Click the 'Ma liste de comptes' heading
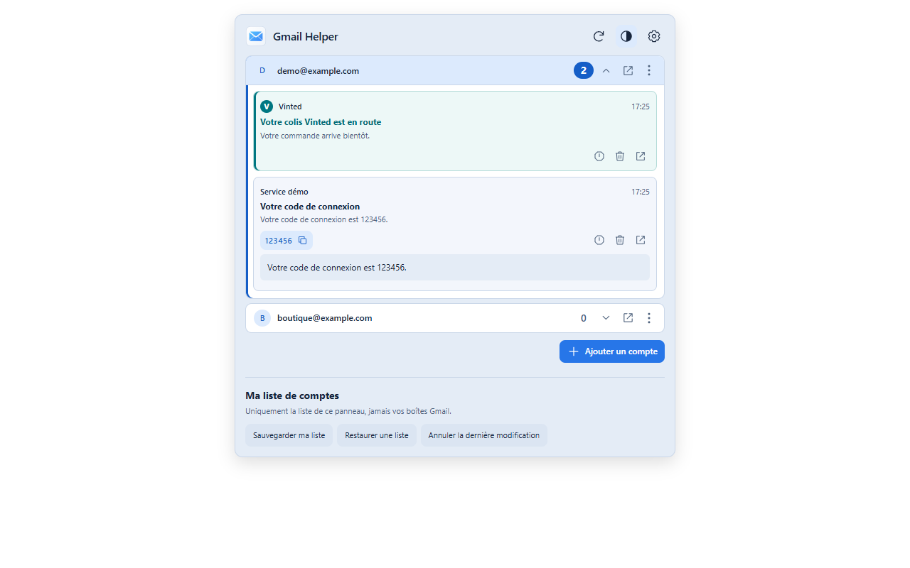This screenshot has height=568, width=910. tap(292, 396)
